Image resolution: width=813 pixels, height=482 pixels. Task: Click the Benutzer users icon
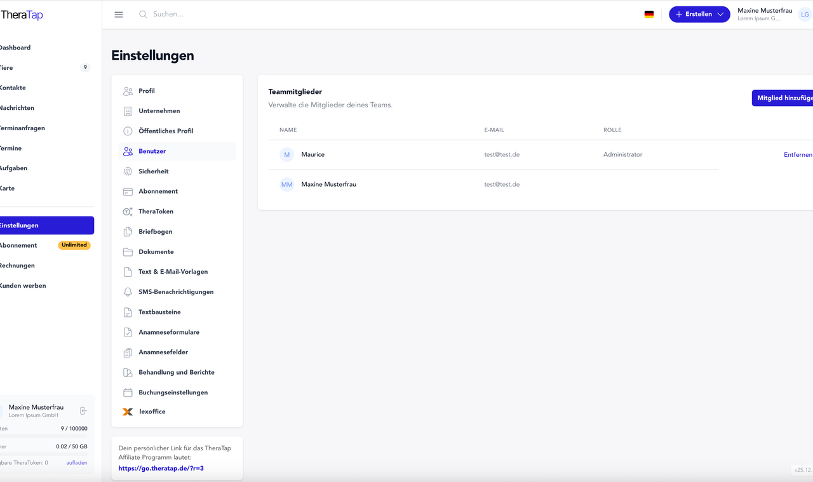tap(128, 151)
